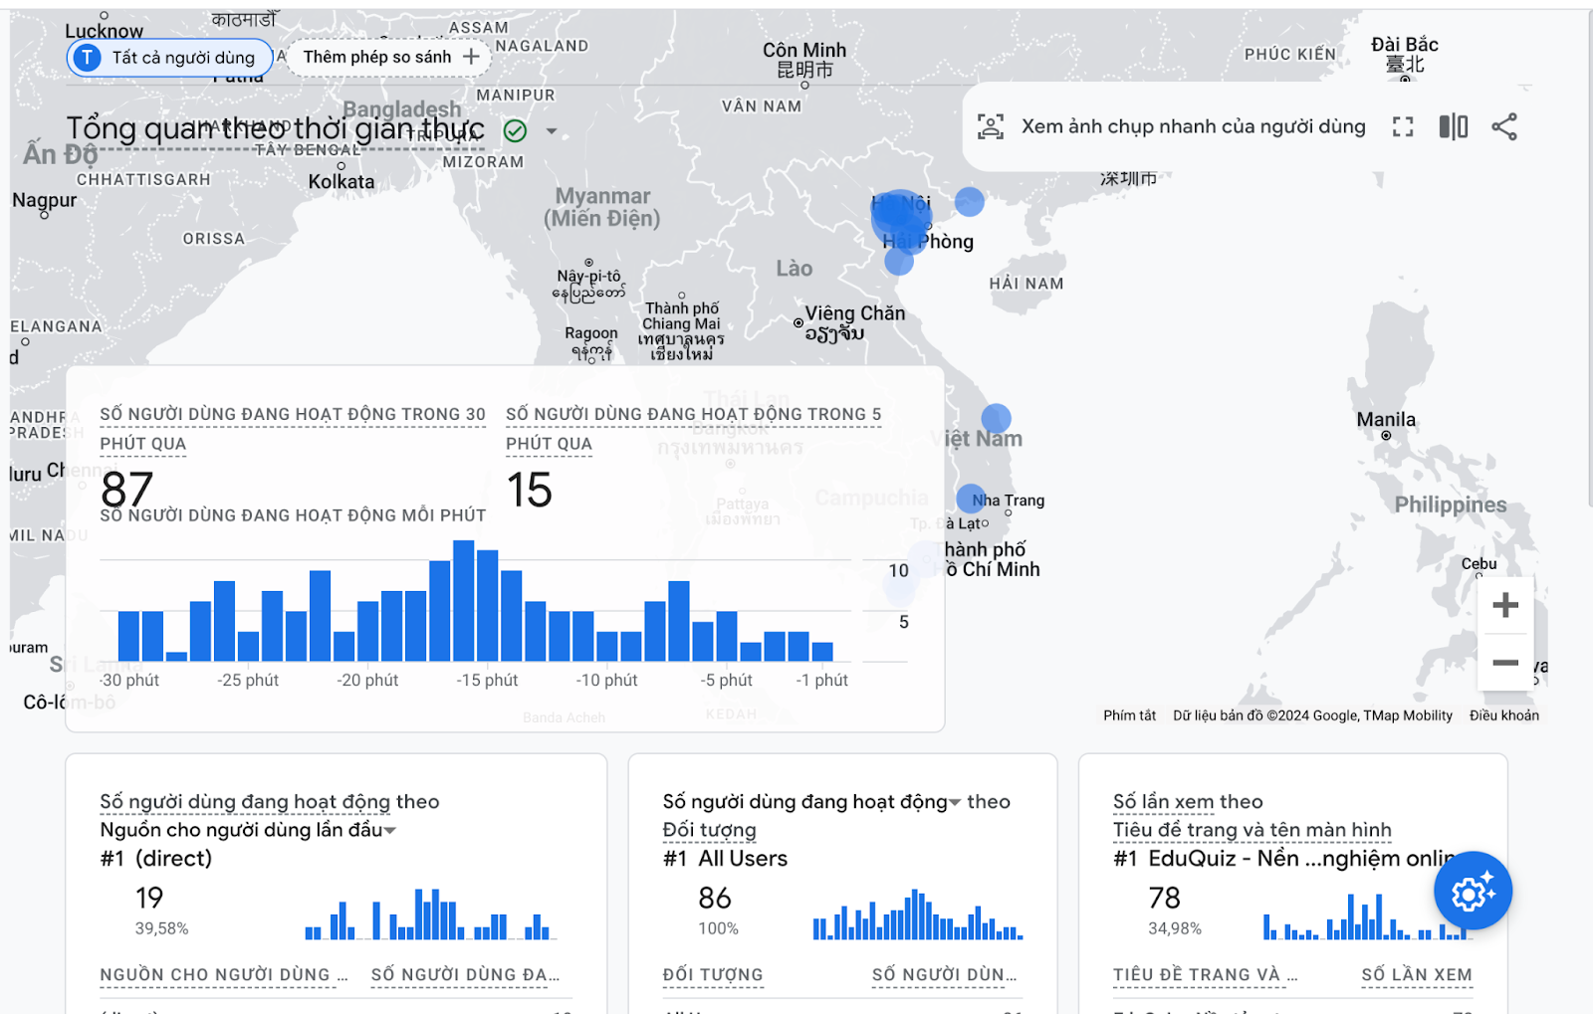Click the 87 active users value
This screenshot has height=1014, width=1593.
point(127,490)
